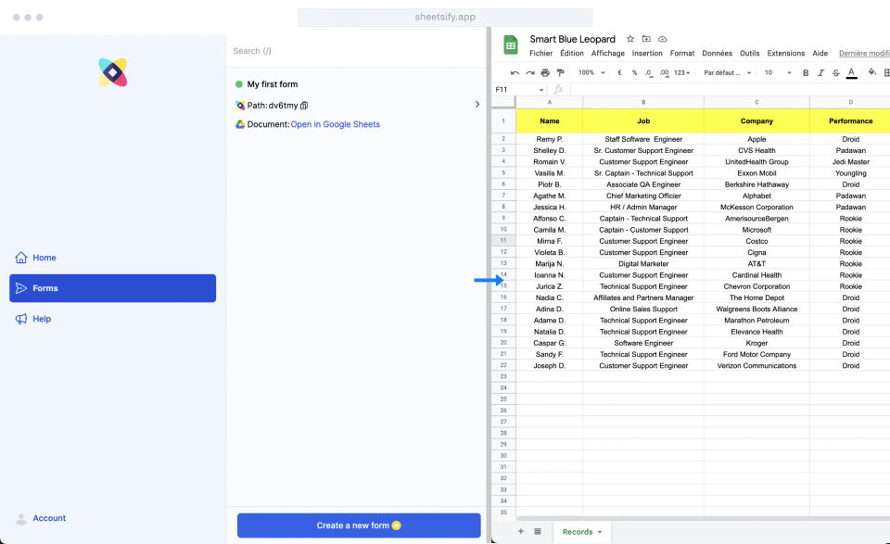Viewport: 890px width, 544px height.
Task: Open the 123 number format dropdown
Action: click(681, 72)
